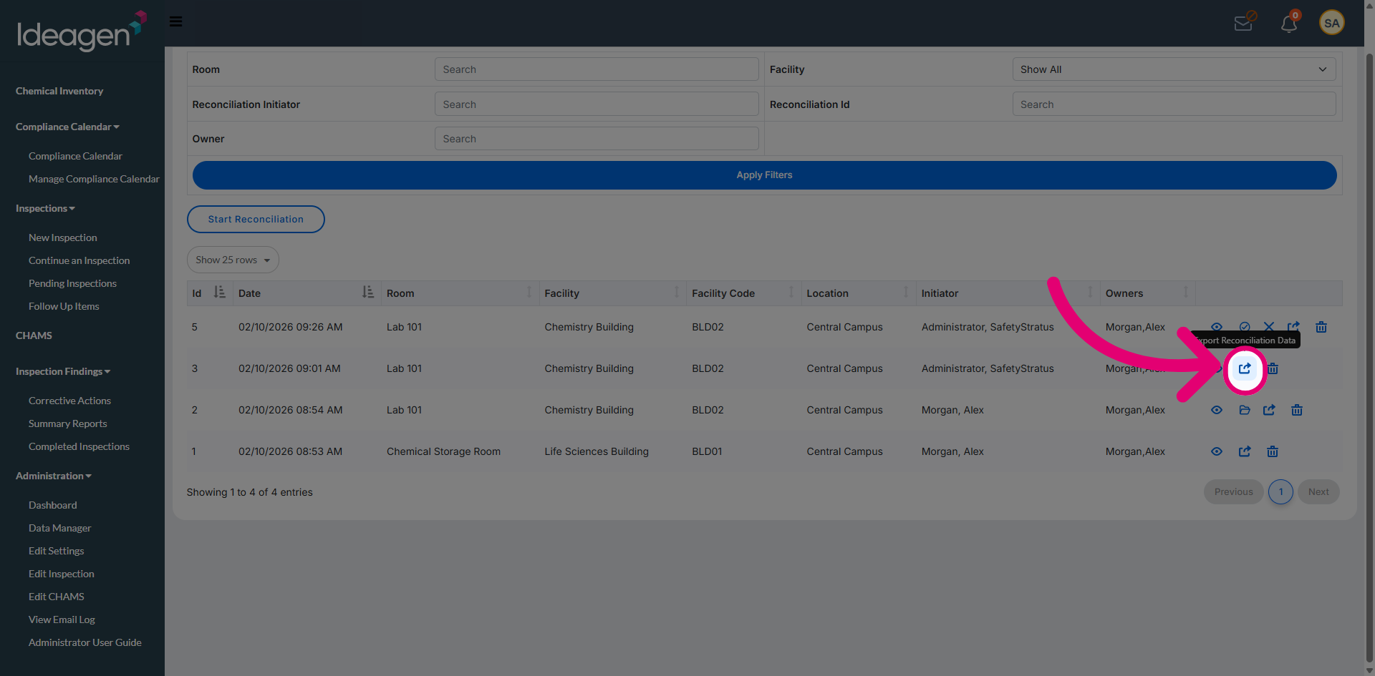This screenshot has width=1375, height=676.
Task: Click 'Life Sciences Building' cell
Action: [596, 451]
